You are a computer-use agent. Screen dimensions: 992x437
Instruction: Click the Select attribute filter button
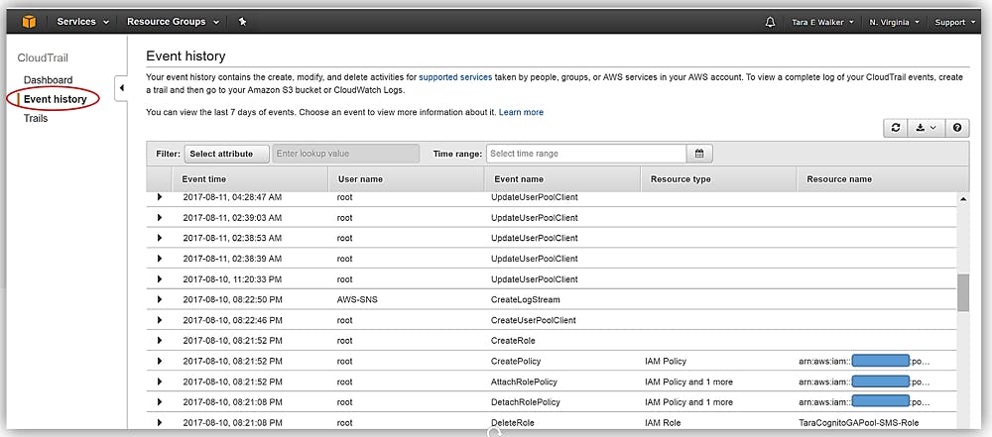[226, 154]
